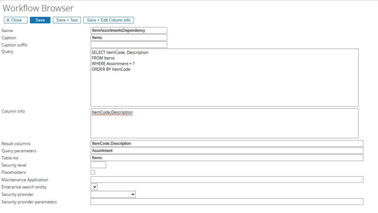This screenshot has width=378, height=213.
Task: Click the Column info label
Action: pos(13,111)
